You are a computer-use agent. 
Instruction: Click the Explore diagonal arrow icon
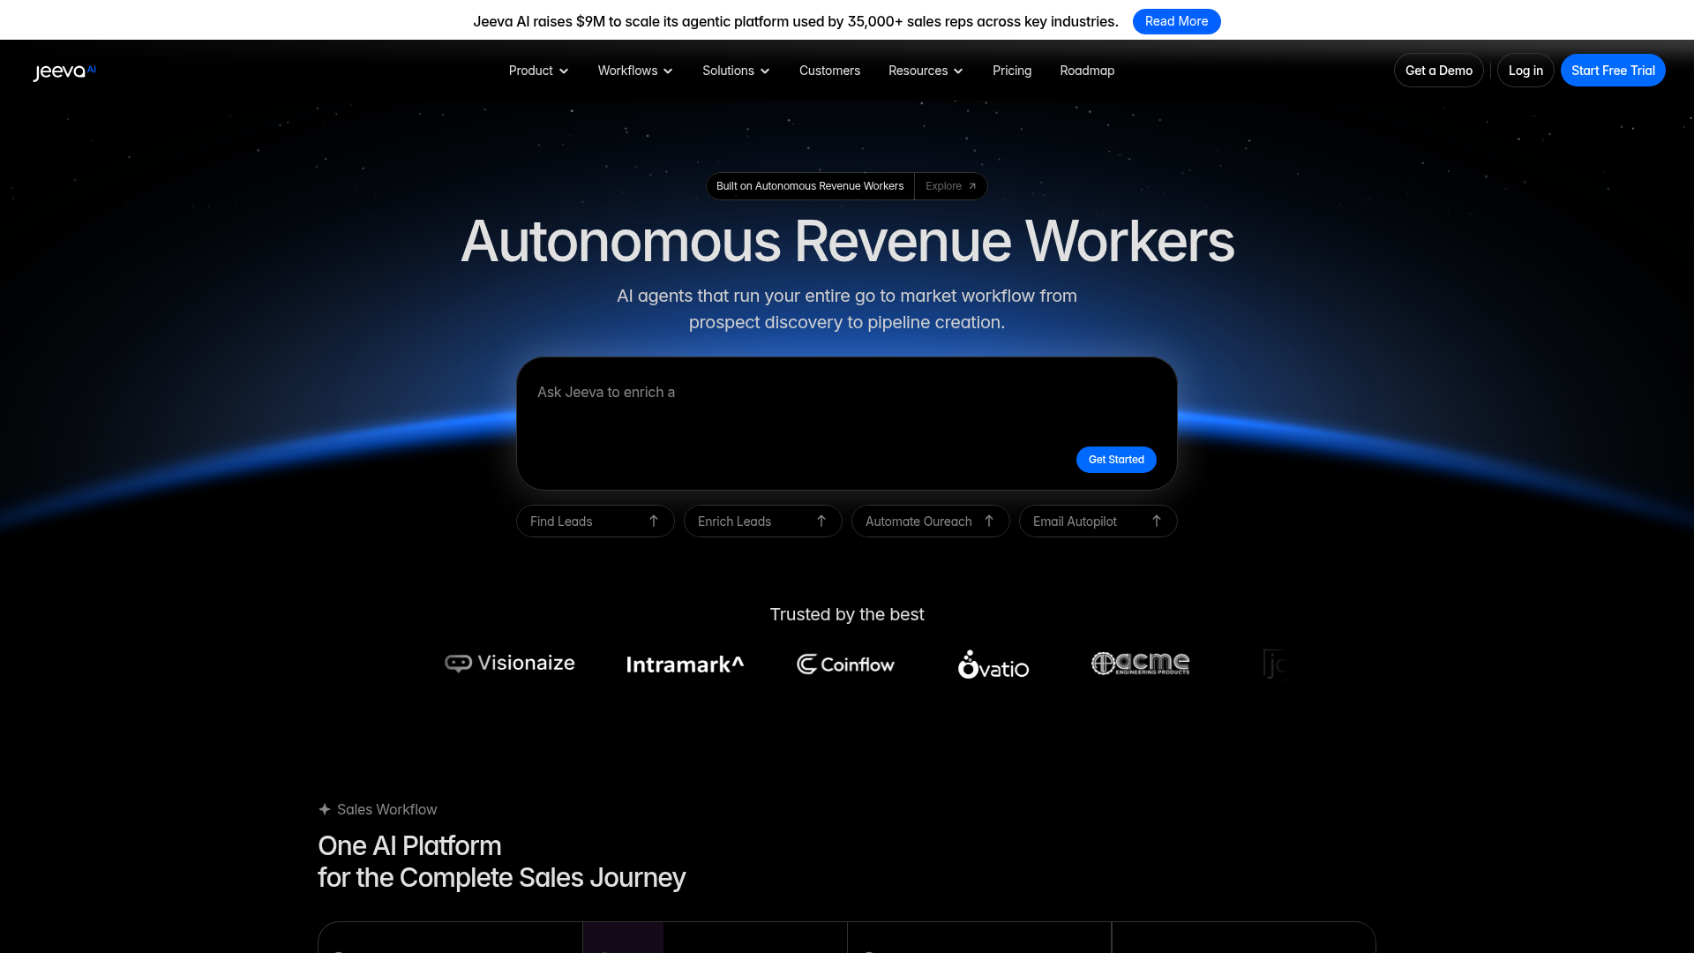pos(972,186)
